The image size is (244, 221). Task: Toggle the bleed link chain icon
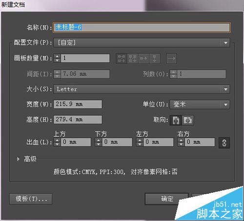coord(224,143)
